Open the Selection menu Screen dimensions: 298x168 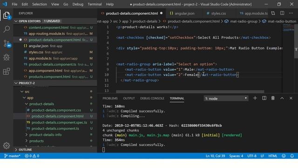[39, 4]
